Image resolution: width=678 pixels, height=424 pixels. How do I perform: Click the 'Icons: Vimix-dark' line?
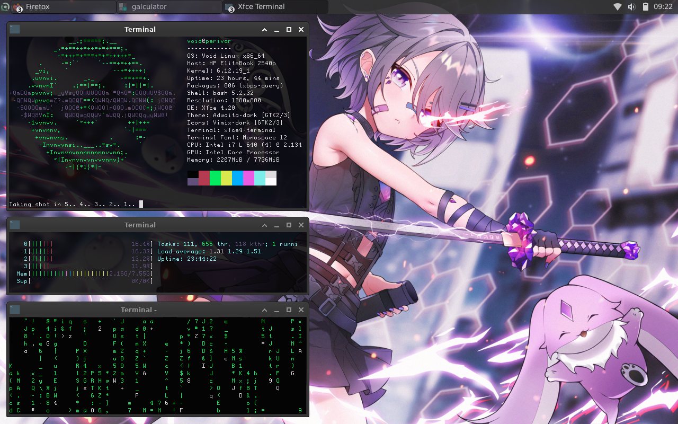[x=235, y=122]
